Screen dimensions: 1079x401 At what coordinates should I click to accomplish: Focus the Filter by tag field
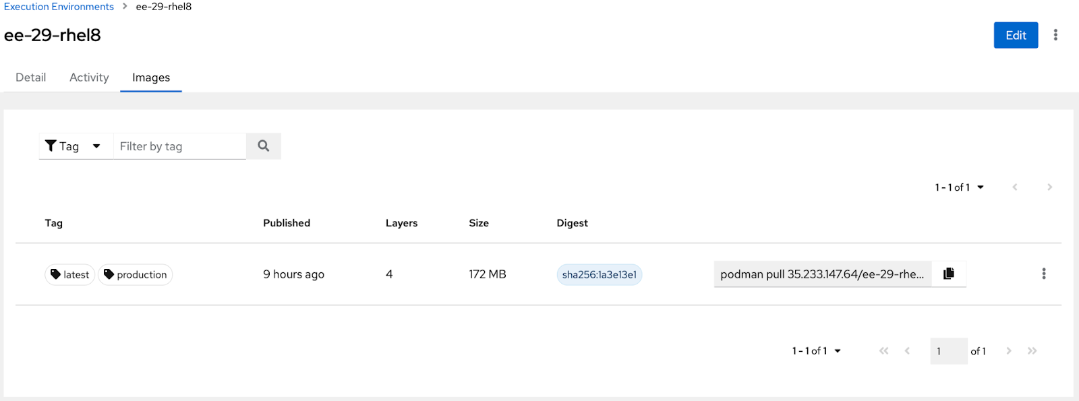[x=179, y=146]
